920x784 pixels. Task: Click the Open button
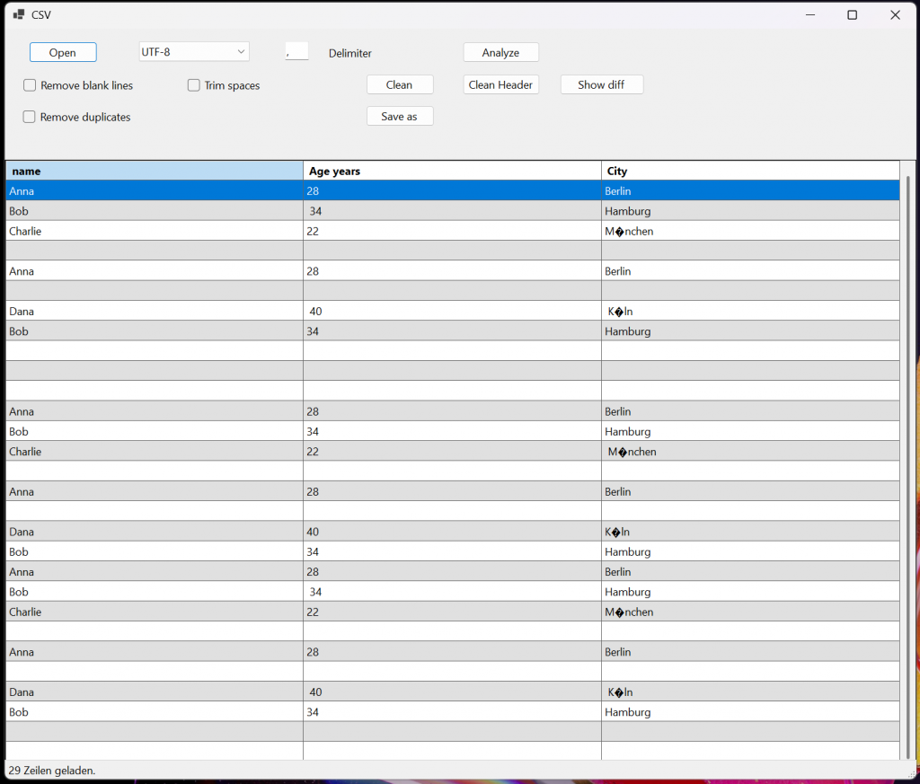[63, 52]
